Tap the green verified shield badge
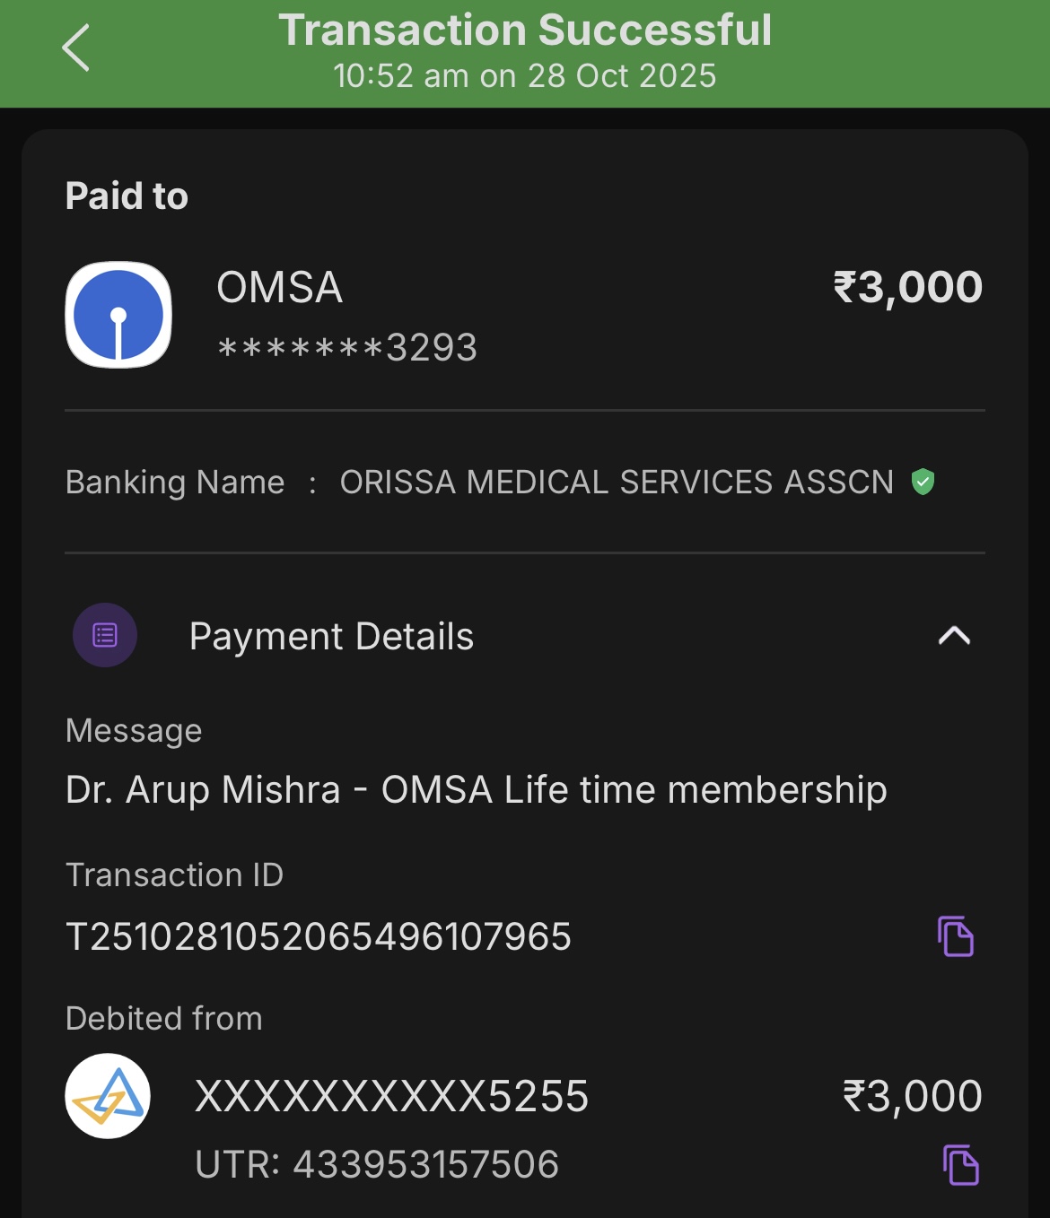 [x=923, y=482]
